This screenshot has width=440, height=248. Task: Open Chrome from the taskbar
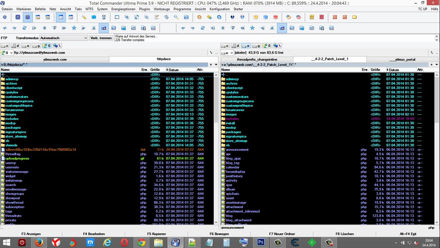coord(141,242)
